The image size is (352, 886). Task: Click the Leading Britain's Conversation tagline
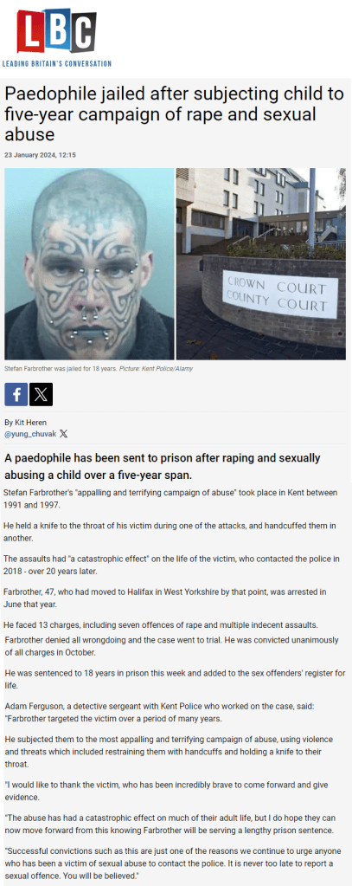point(56,63)
